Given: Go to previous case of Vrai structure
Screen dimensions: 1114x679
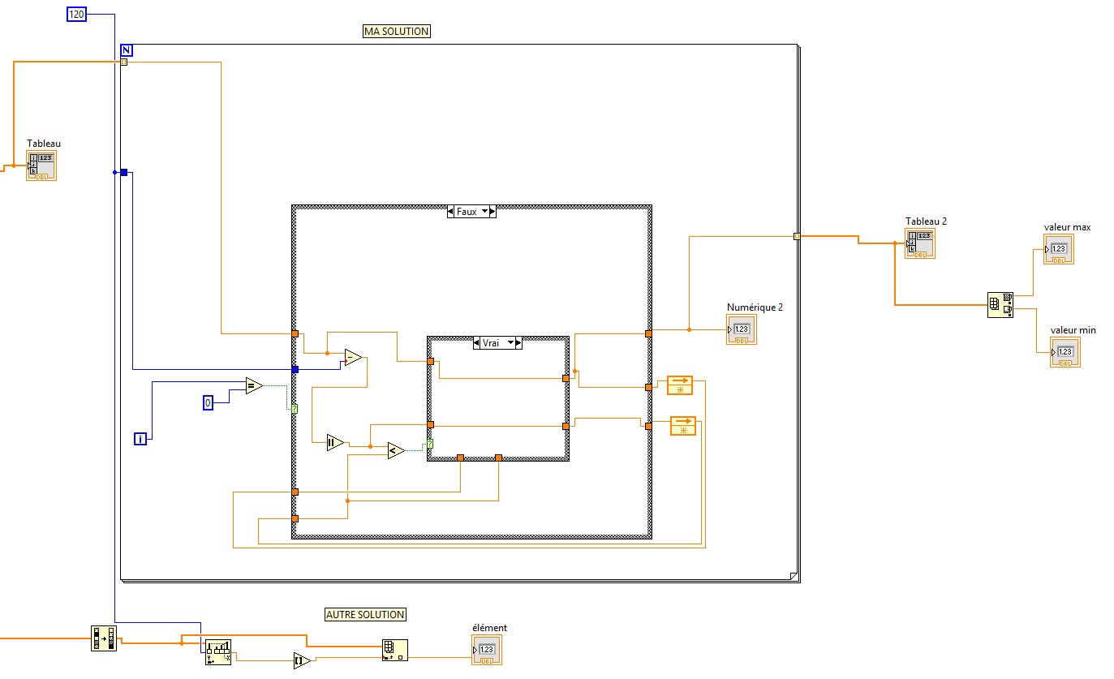Looking at the screenshot, I should (476, 343).
